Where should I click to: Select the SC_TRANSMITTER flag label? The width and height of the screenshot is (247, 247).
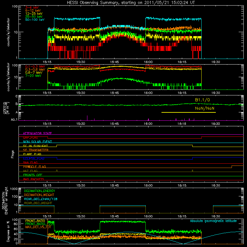tap(36, 150)
